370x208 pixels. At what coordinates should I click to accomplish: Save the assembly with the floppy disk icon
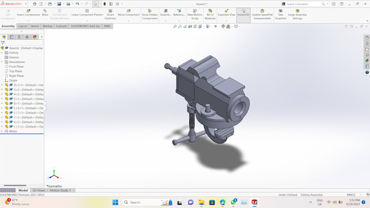59,4
